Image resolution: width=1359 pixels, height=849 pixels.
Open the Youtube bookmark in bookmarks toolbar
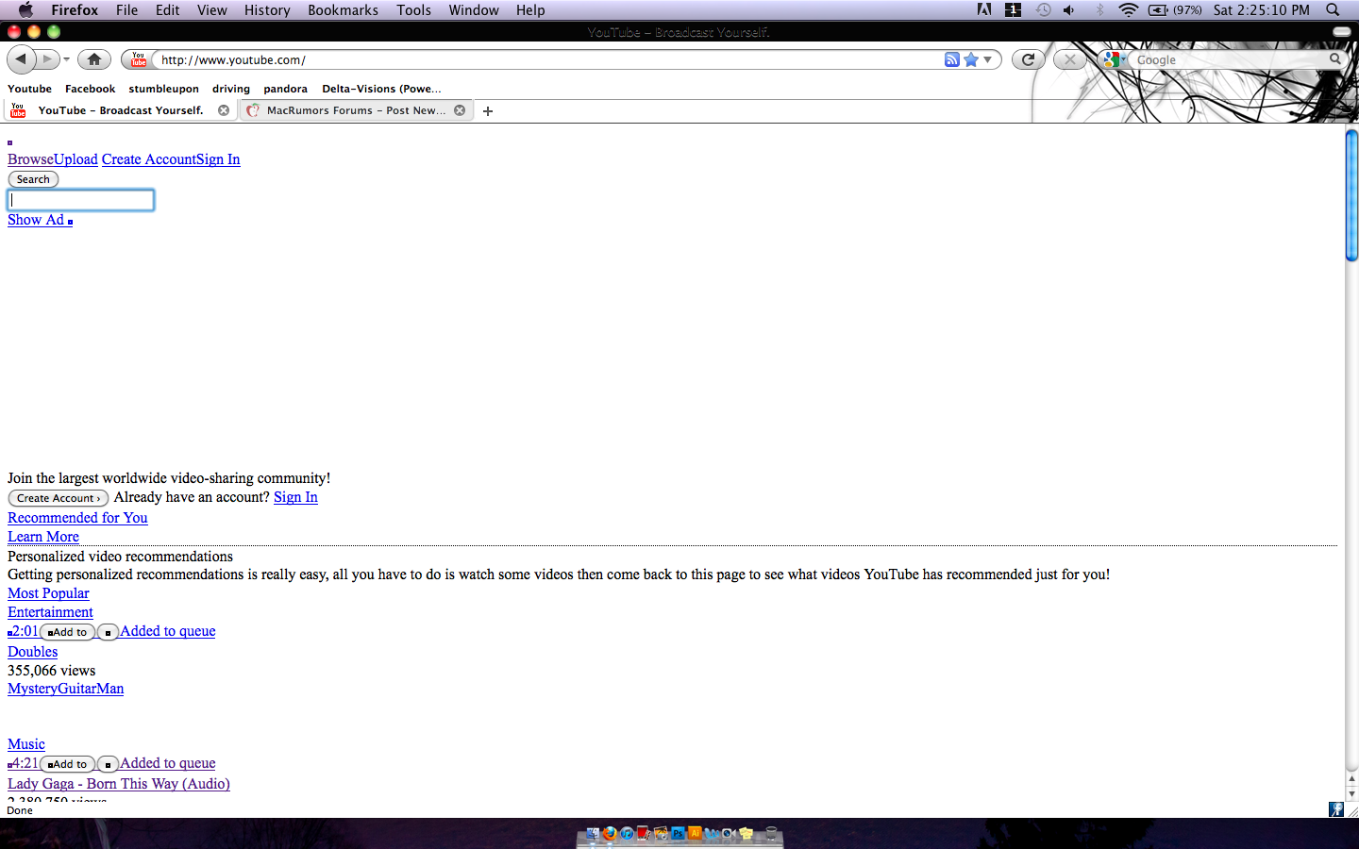tap(29, 89)
